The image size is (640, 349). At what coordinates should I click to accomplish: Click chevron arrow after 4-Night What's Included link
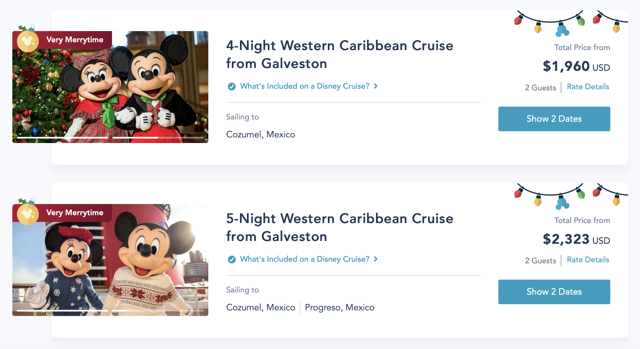pyautogui.click(x=376, y=86)
